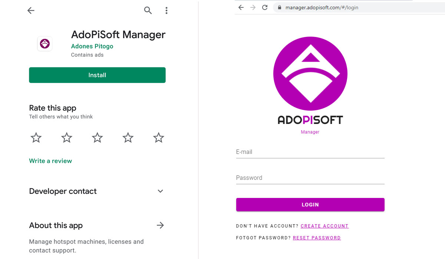
Task: Click the arrow next to About this app
Action: 160,225
